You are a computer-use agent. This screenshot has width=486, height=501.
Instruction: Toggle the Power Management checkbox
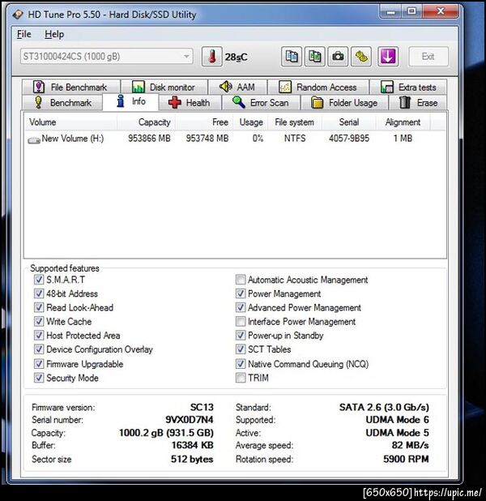(241, 293)
